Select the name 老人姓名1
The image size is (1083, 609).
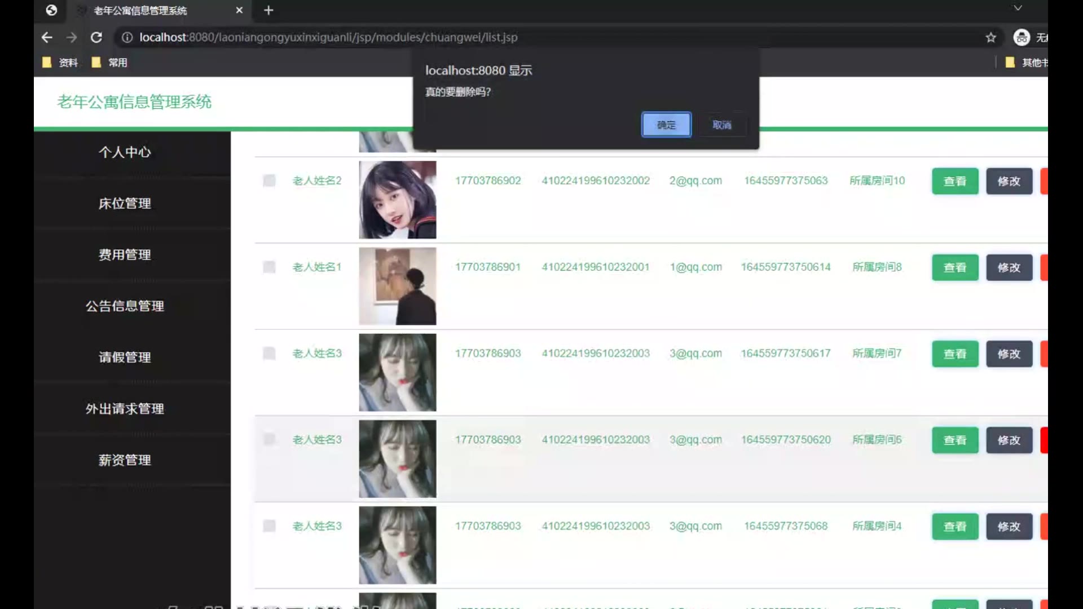[317, 267]
